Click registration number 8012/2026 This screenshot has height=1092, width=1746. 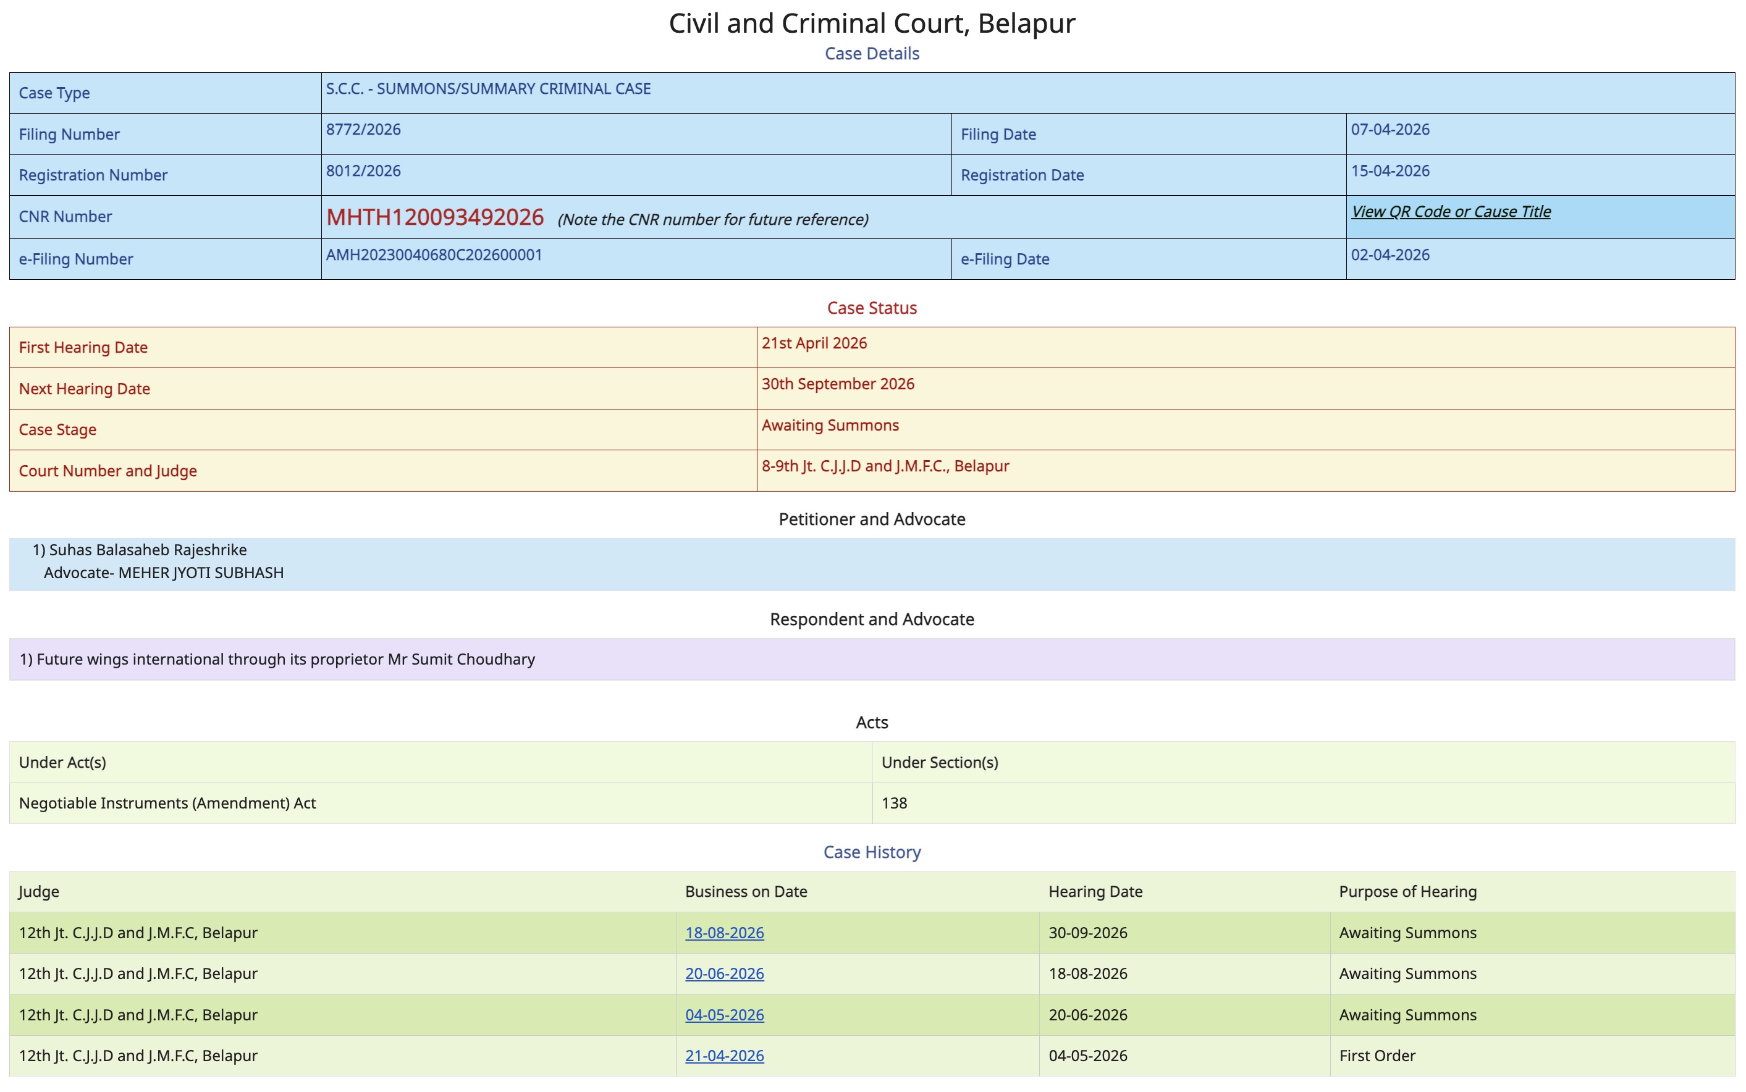pyautogui.click(x=363, y=170)
